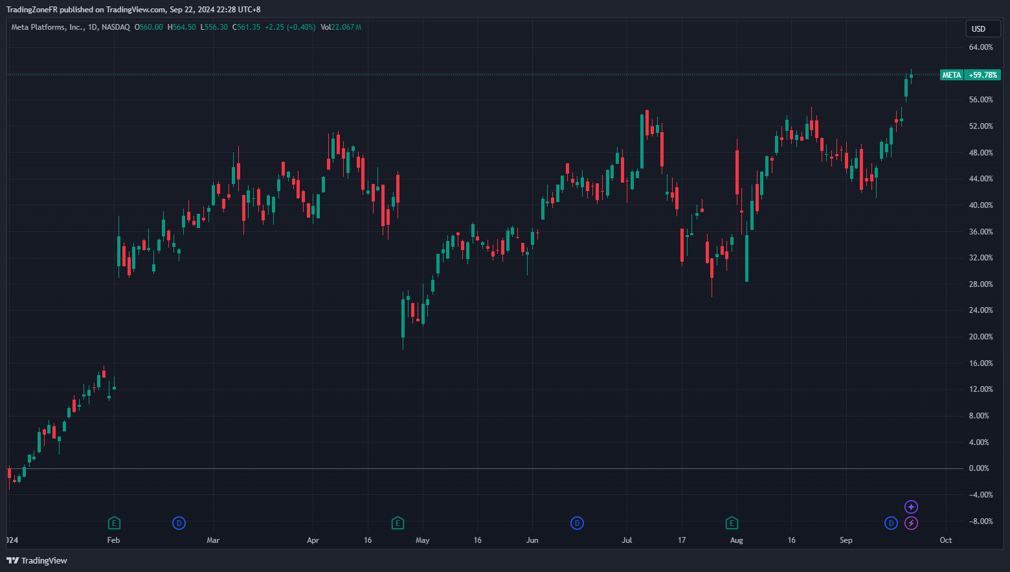Click the purple lightning bolt event icon
Viewport: 1010px width, 572px height.
click(x=911, y=523)
